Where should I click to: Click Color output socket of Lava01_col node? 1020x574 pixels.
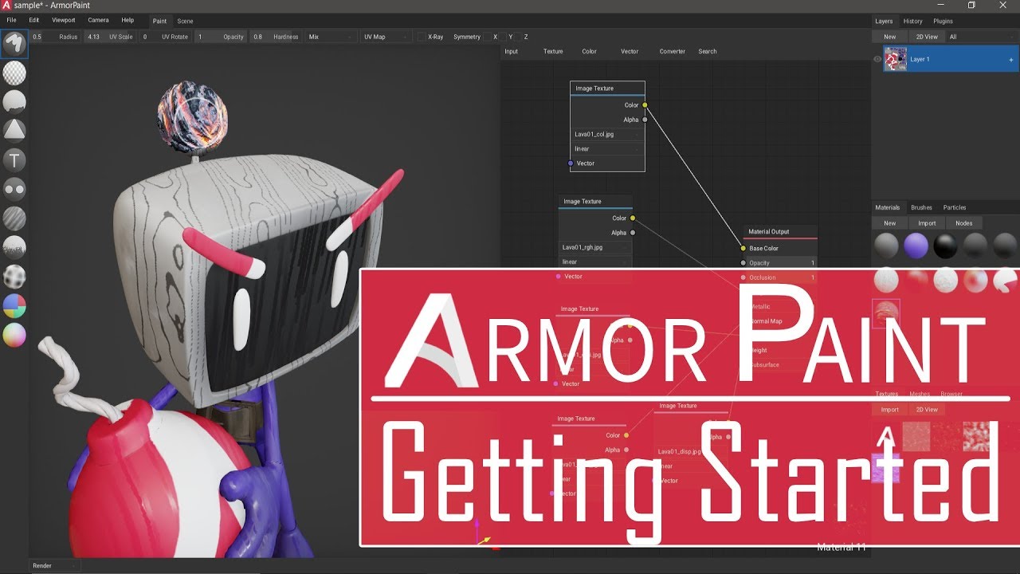645,105
